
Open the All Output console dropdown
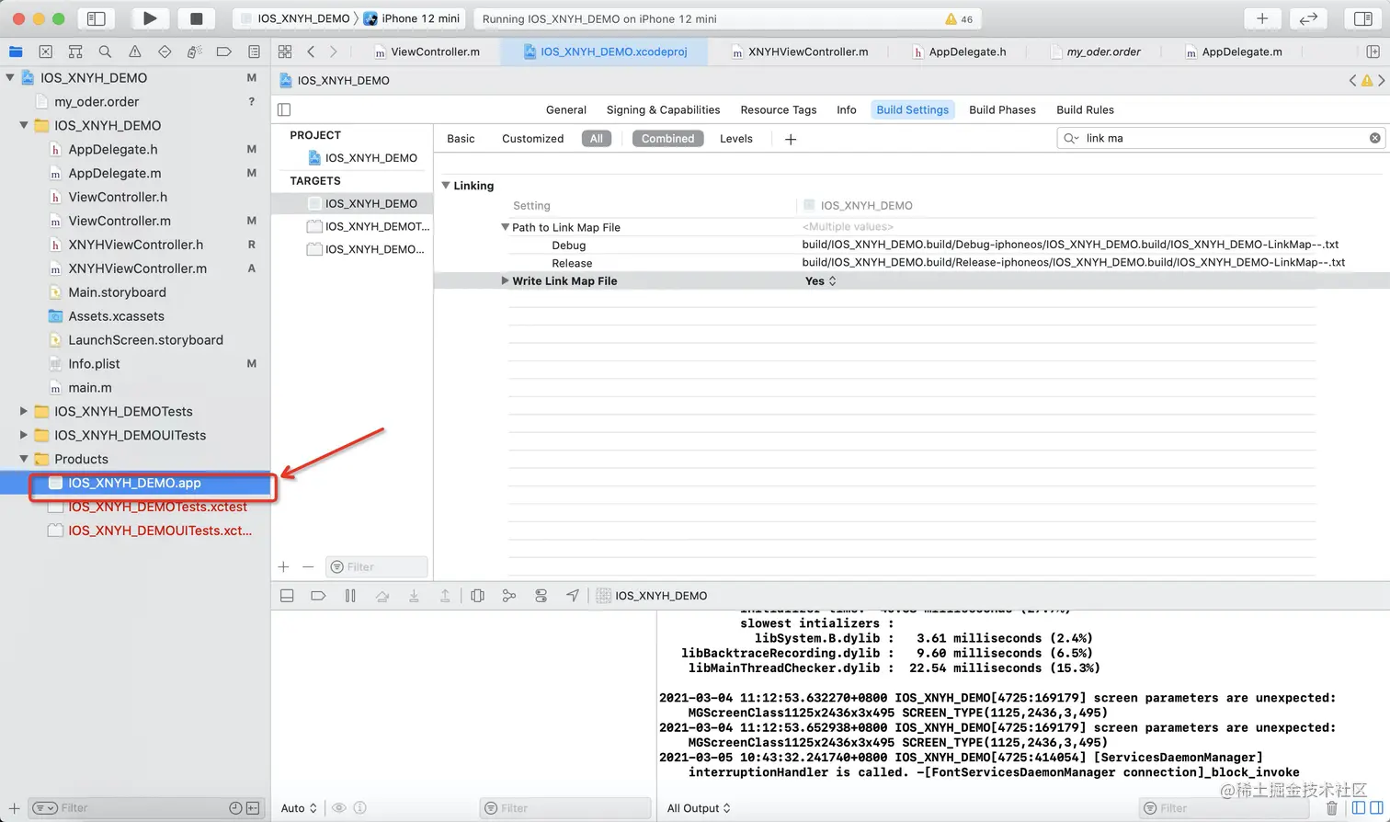click(699, 808)
